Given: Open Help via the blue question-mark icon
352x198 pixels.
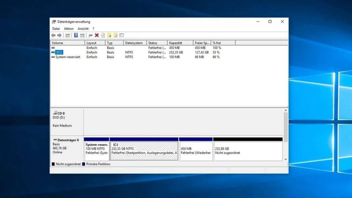Looking at the screenshot, I should pyautogui.click(x=76, y=35).
